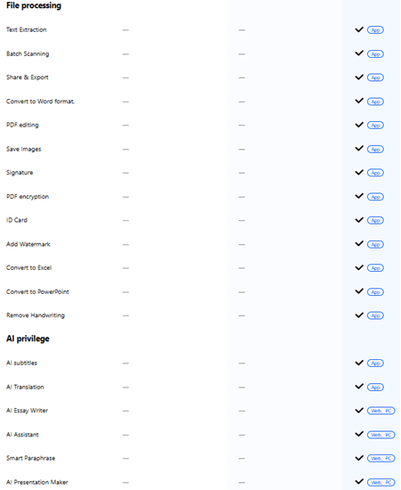Screen dimensions: 401x490
Task: Click the checkmark for Convert to Excel
Action: tap(359, 267)
